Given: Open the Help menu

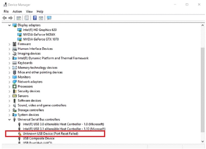Looking at the screenshot, I should coord(40,12).
